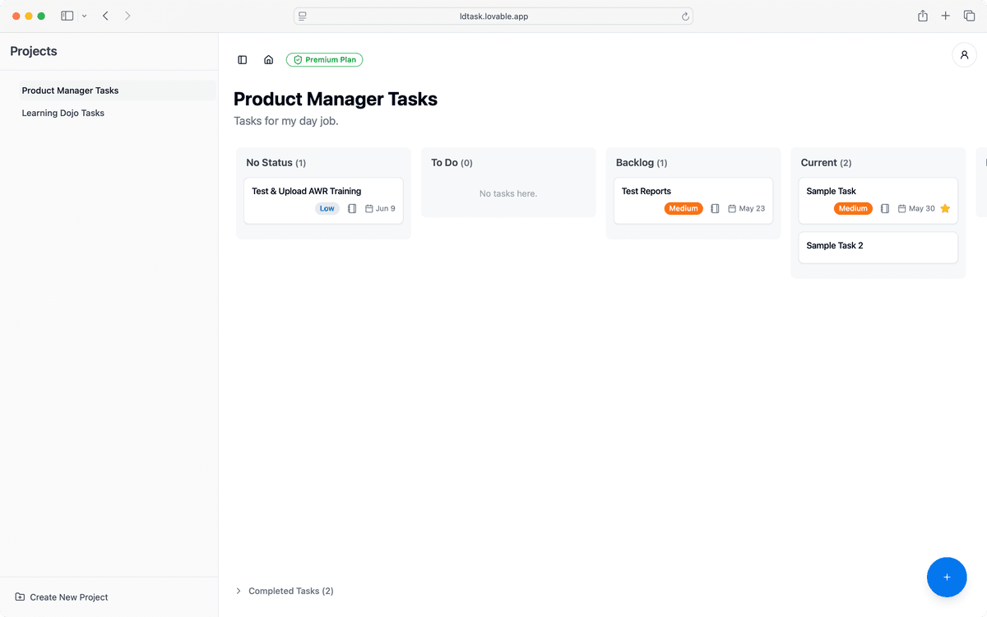The image size is (987, 617).
Task: Open notes icon on Sample Task card
Action: [885, 209]
